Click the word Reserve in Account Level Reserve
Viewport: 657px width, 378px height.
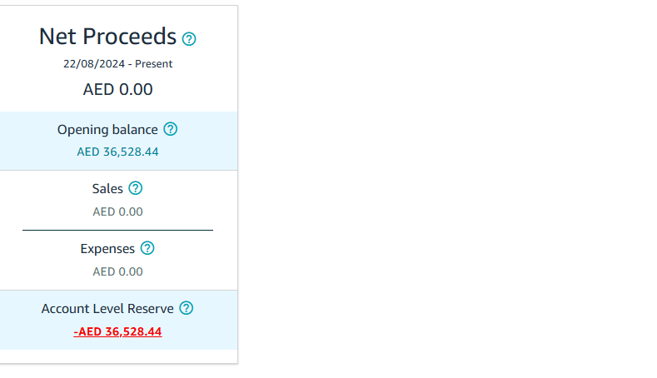151,309
